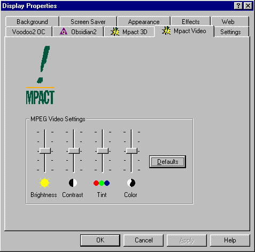
Task: Click the question mark help button in title bar
Action: (238, 6)
